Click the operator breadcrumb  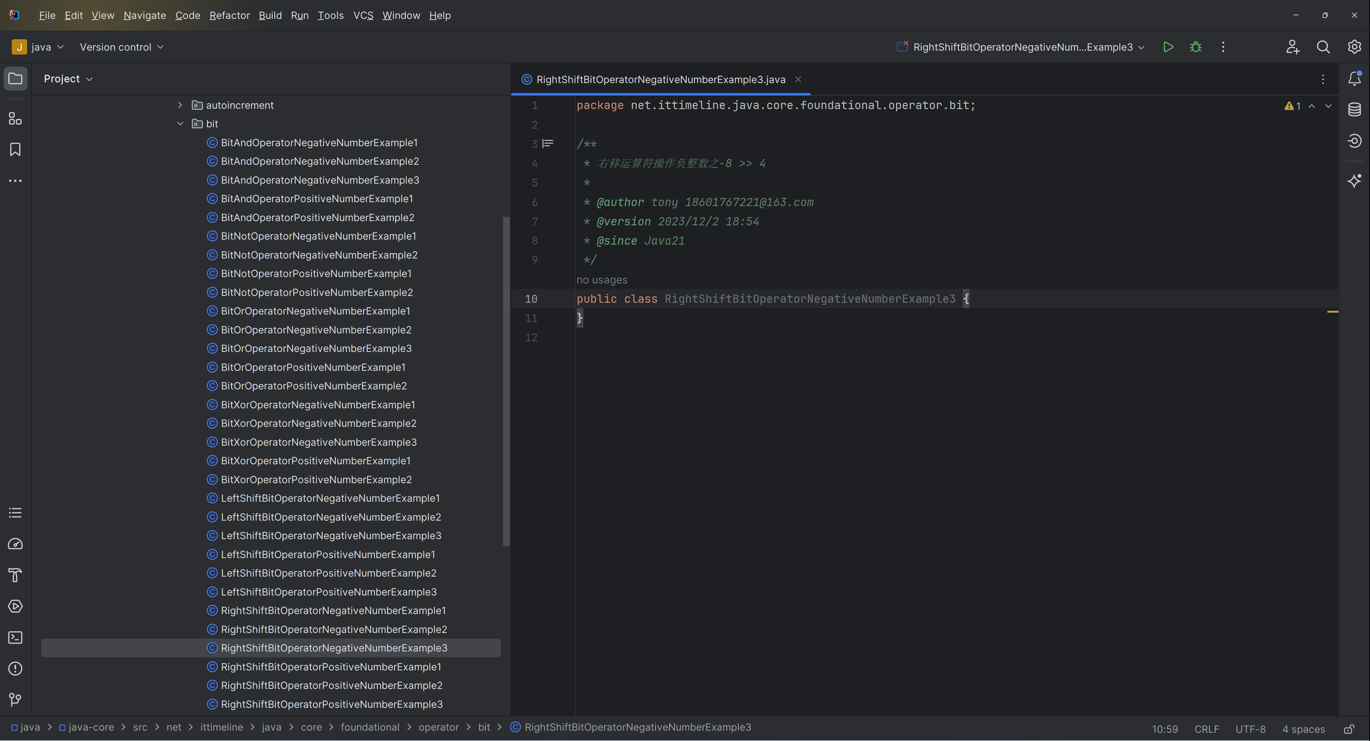pyautogui.click(x=438, y=727)
